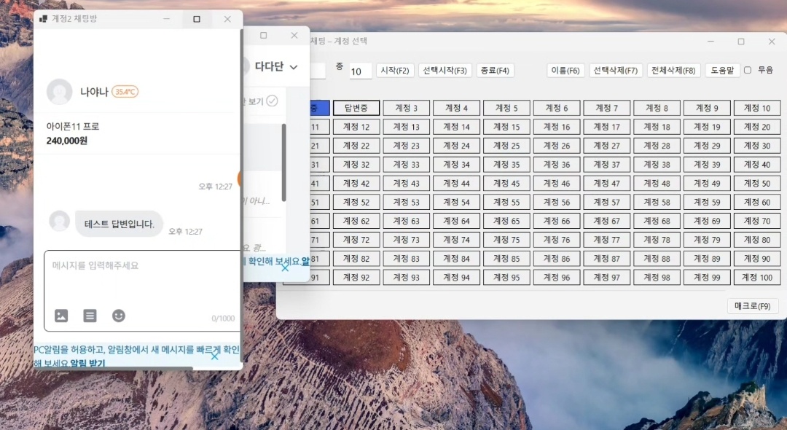
Task: Toggle the 무음 checkbox
Action: (x=748, y=71)
